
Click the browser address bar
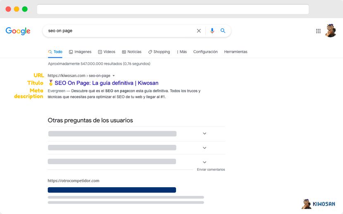pos(173,9)
